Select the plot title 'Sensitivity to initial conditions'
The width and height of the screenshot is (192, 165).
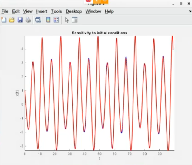99,33
